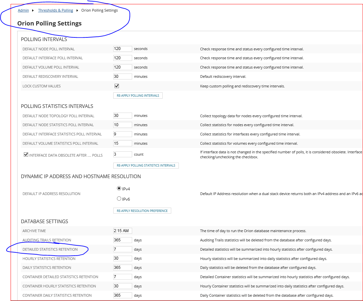Viewport: 363px width, 301px height.
Task: Click the Default Rediscovery Interval field
Action: [x=123, y=76]
